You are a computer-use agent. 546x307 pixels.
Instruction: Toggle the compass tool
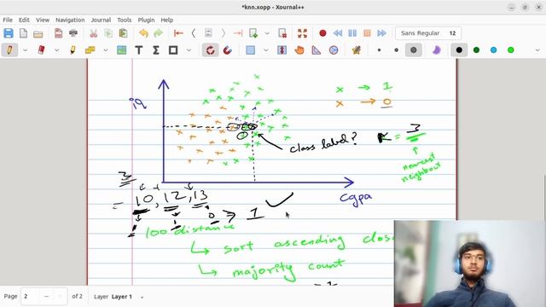click(334, 50)
